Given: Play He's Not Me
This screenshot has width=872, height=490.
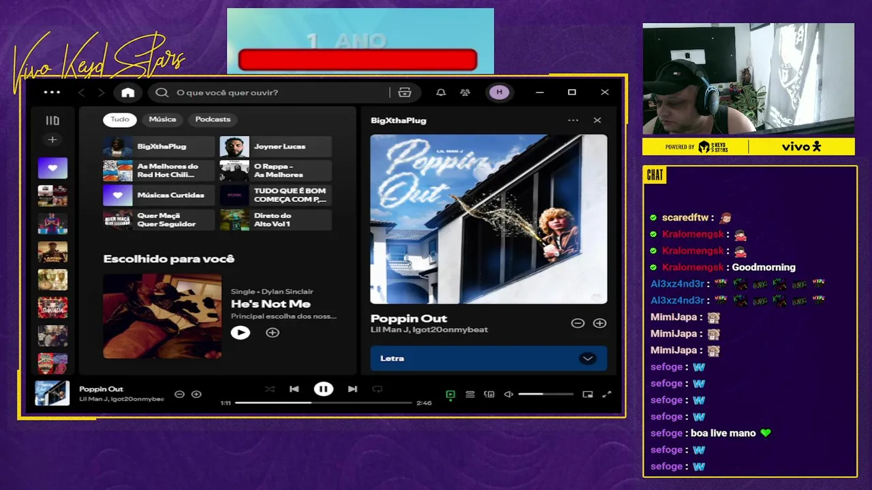Looking at the screenshot, I should (x=240, y=333).
